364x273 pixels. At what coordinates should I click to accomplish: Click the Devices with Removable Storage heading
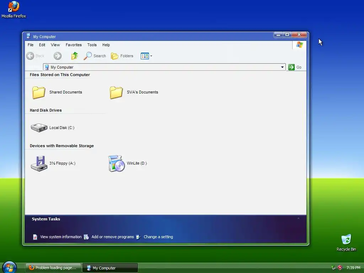click(x=62, y=146)
